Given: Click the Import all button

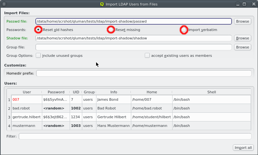Looking at the screenshot, I should pyautogui.click(x=243, y=148).
